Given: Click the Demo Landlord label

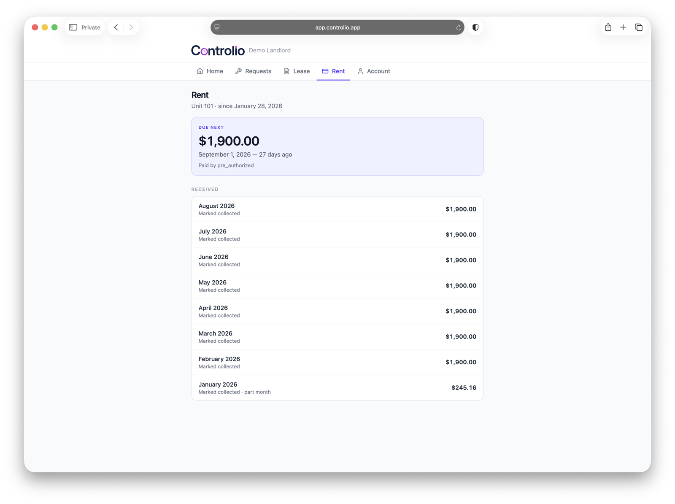Looking at the screenshot, I should pos(270,50).
